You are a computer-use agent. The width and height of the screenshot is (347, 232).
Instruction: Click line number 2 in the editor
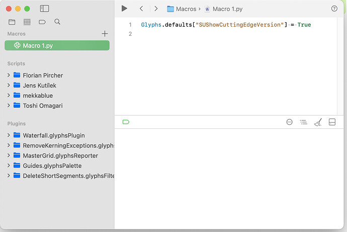[x=130, y=34]
